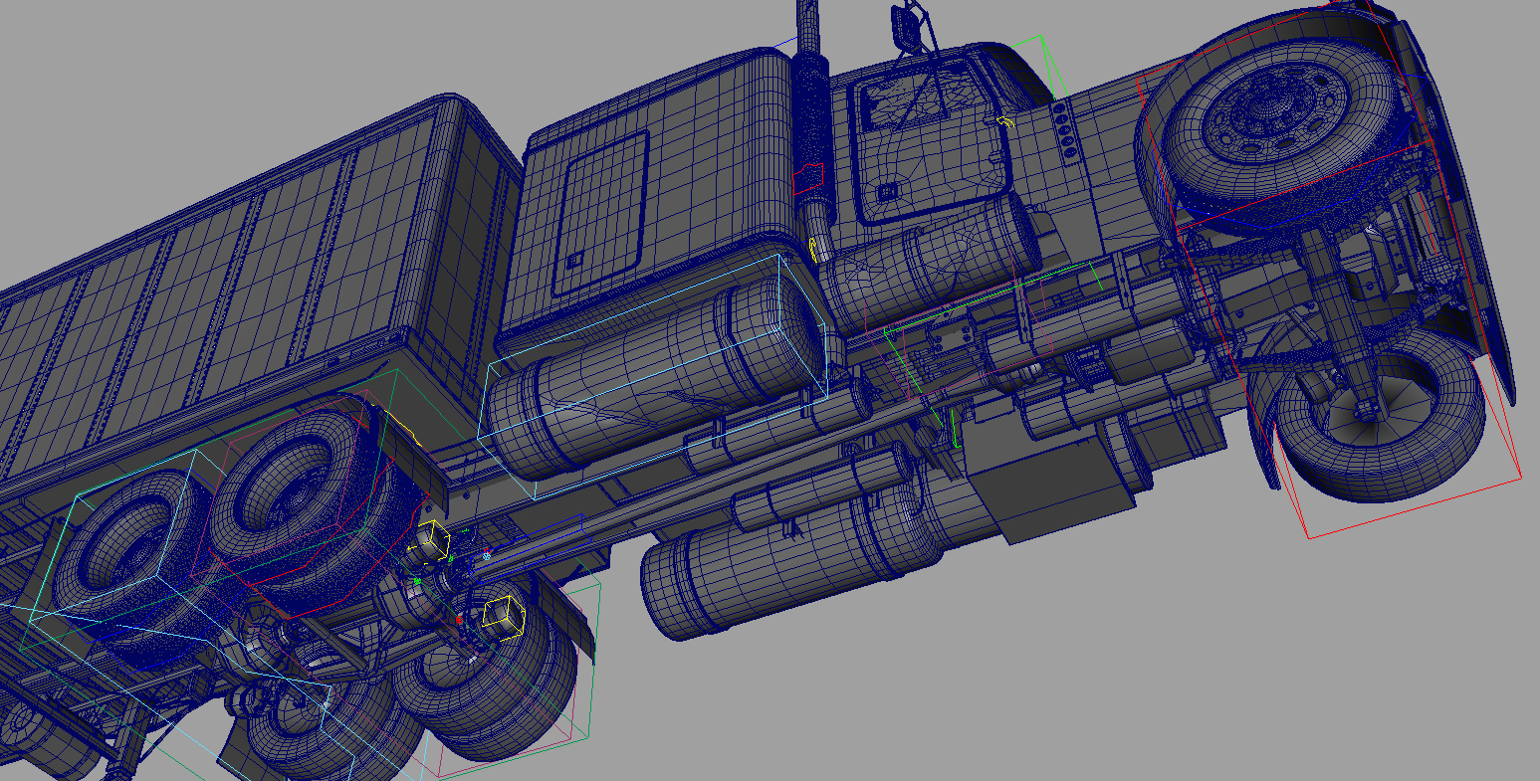The width and height of the screenshot is (1540, 781).
Task: Select the upper yellow cube control near rear axle
Action: (x=433, y=538)
